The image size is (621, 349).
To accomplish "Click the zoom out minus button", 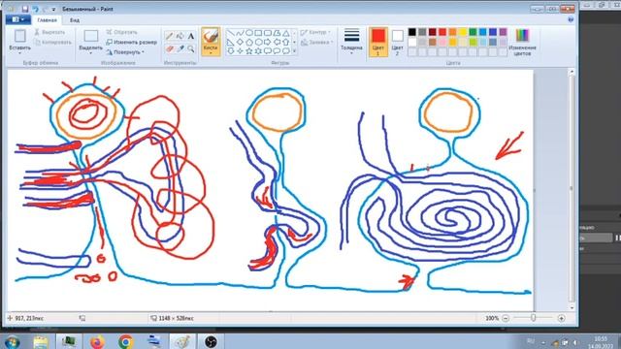I will (x=506, y=318).
